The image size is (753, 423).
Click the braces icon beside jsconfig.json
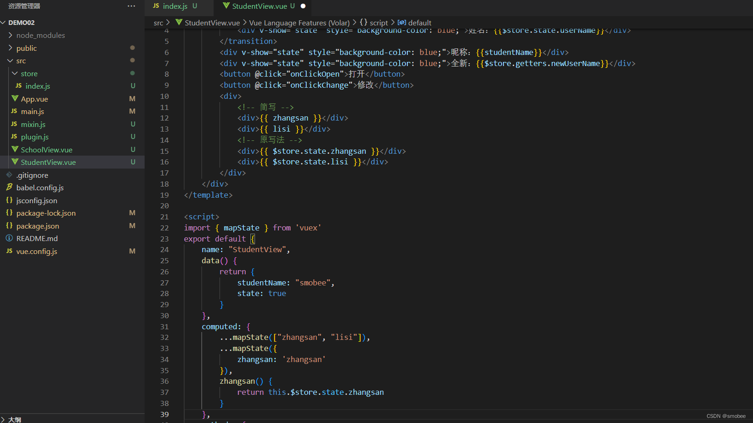[9, 200]
